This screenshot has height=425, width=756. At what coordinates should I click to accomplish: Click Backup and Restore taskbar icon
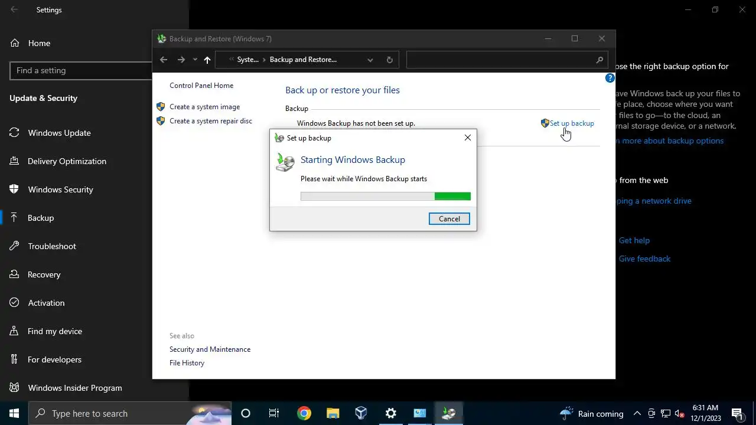pyautogui.click(x=448, y=413)
